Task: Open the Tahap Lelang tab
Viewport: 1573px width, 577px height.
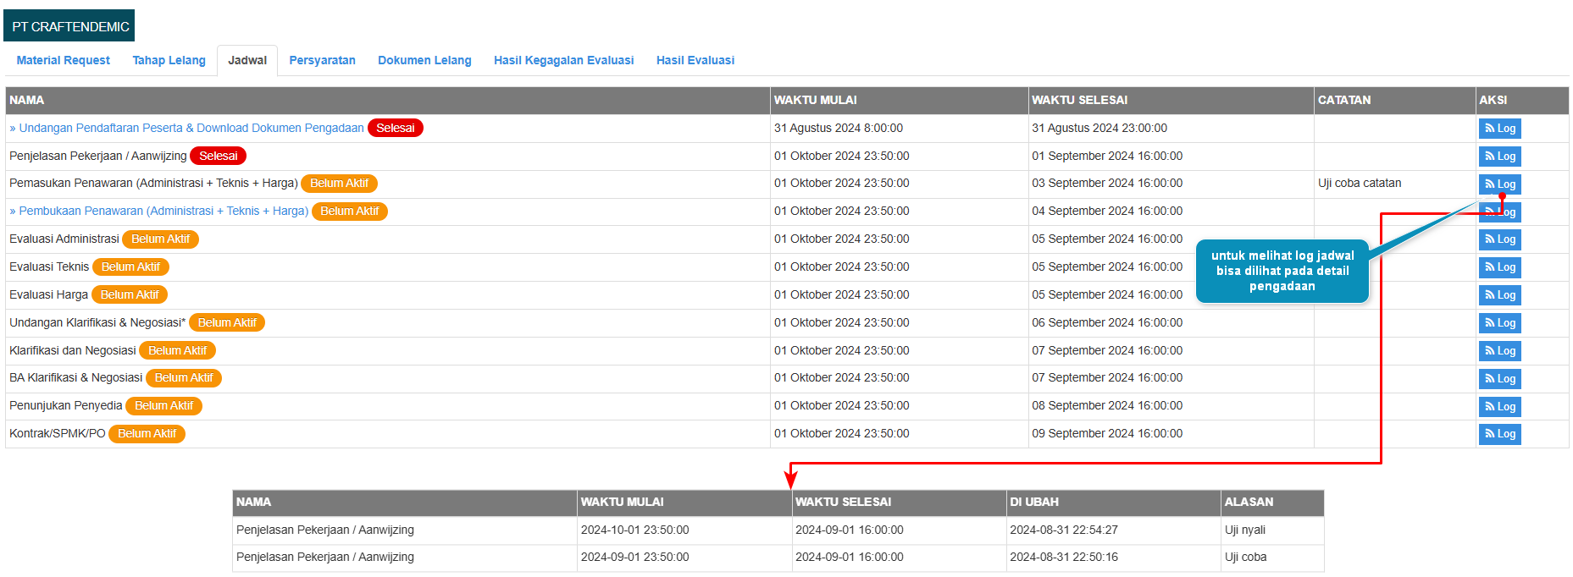Action: pos(169,60)
